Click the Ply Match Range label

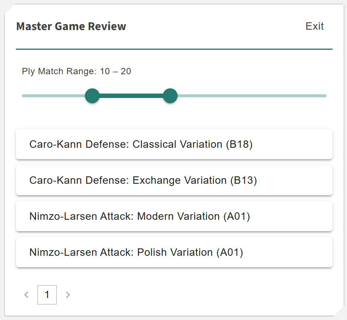pos(59,71)
